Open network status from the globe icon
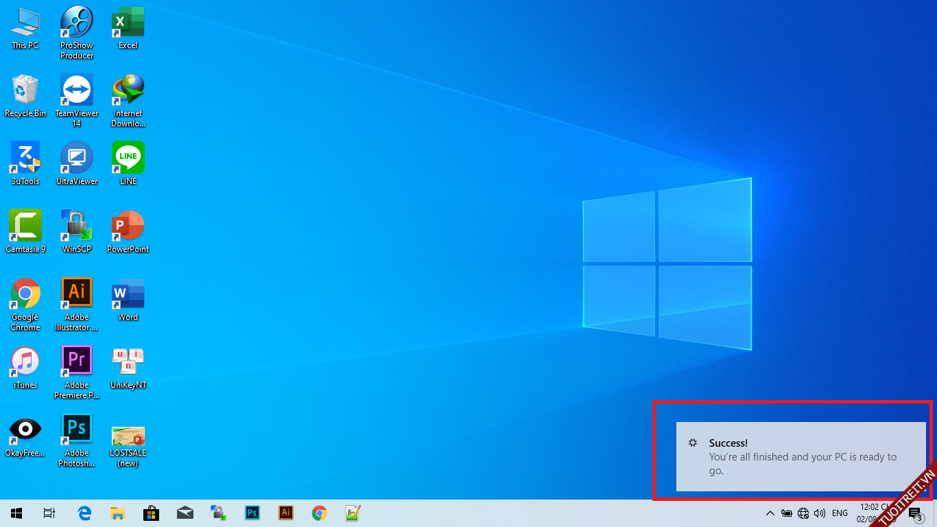937x527 pixels. click(803, 513)
